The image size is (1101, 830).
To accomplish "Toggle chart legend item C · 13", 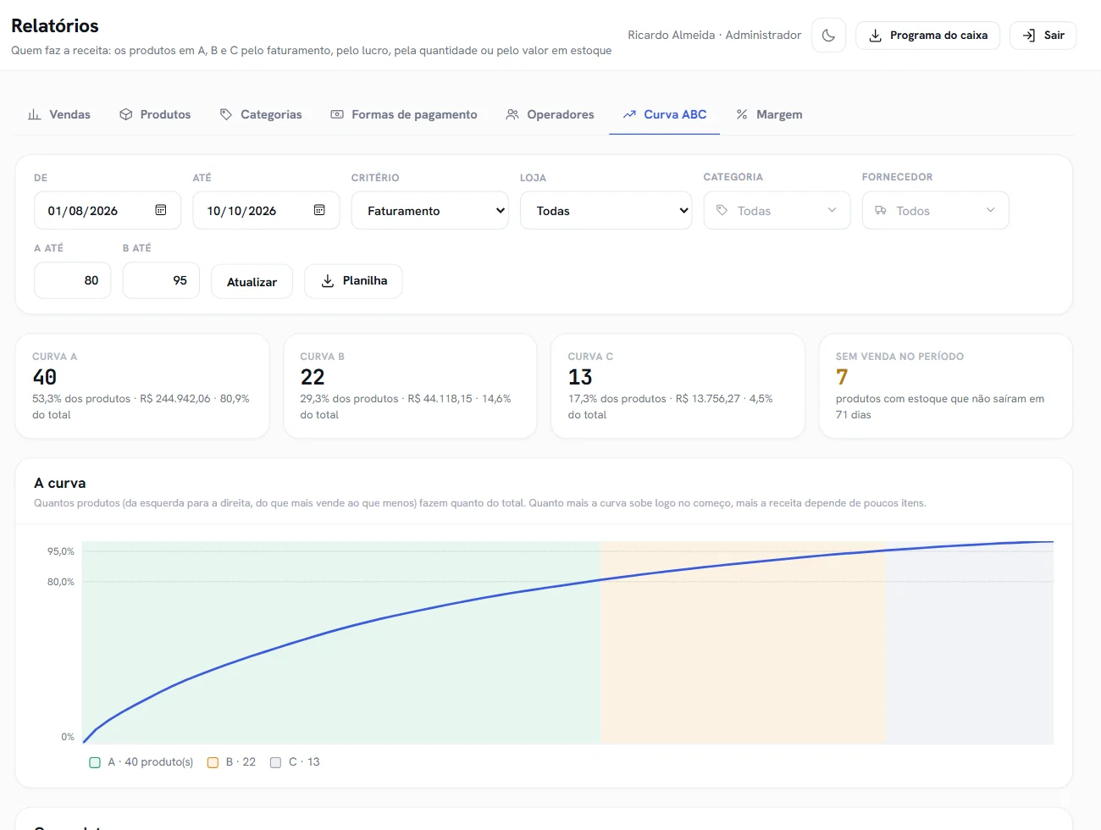I will tap(295, 762).
